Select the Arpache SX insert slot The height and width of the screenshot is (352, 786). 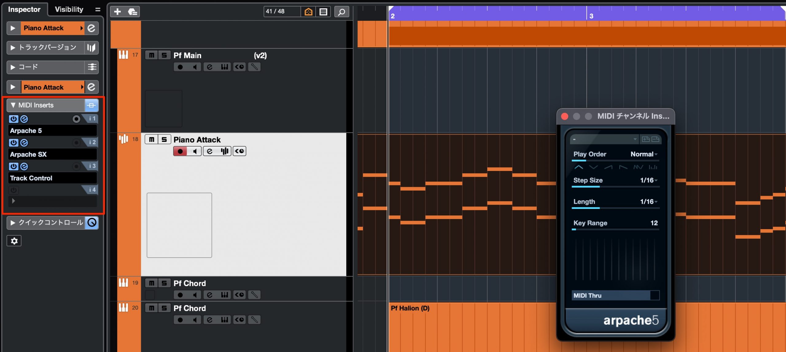click(53, 154)
